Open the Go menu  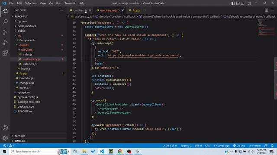coord(51,3)
